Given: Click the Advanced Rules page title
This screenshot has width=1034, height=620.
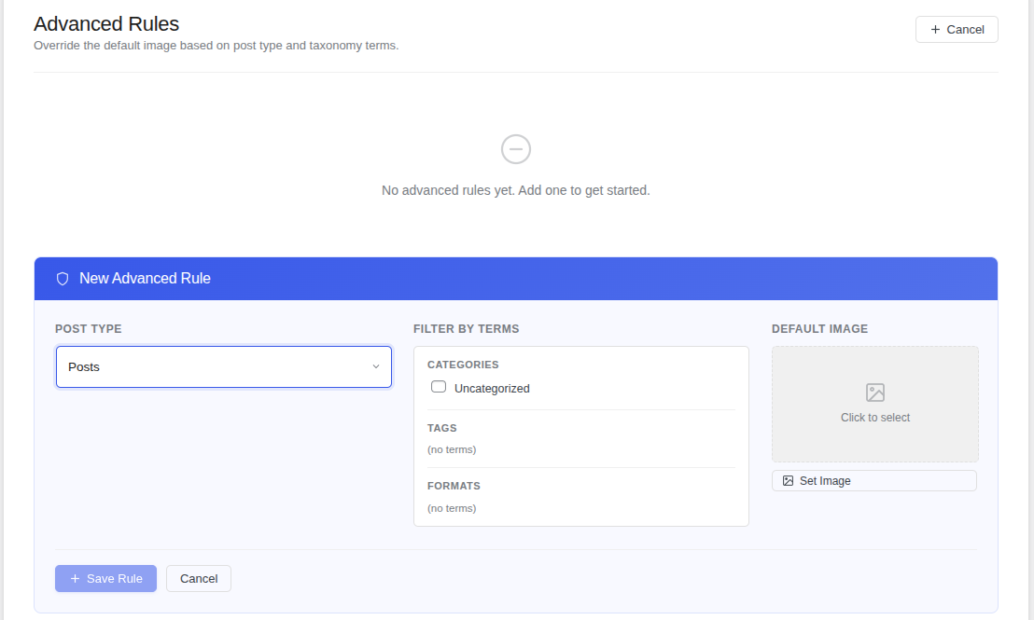Looking at the screenshot, I should pos(105,23).
